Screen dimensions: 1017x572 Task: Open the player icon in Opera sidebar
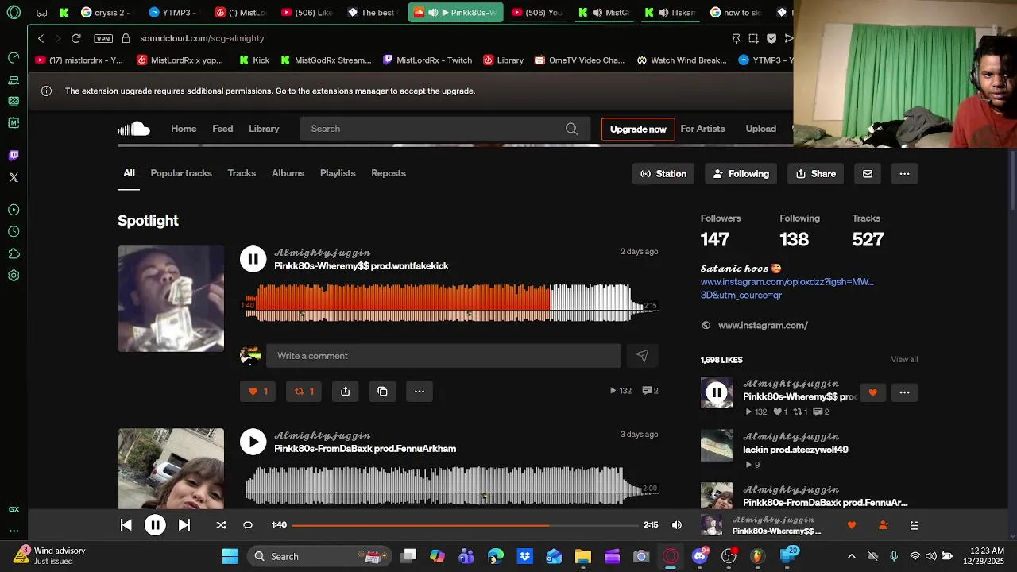point(14,210)
